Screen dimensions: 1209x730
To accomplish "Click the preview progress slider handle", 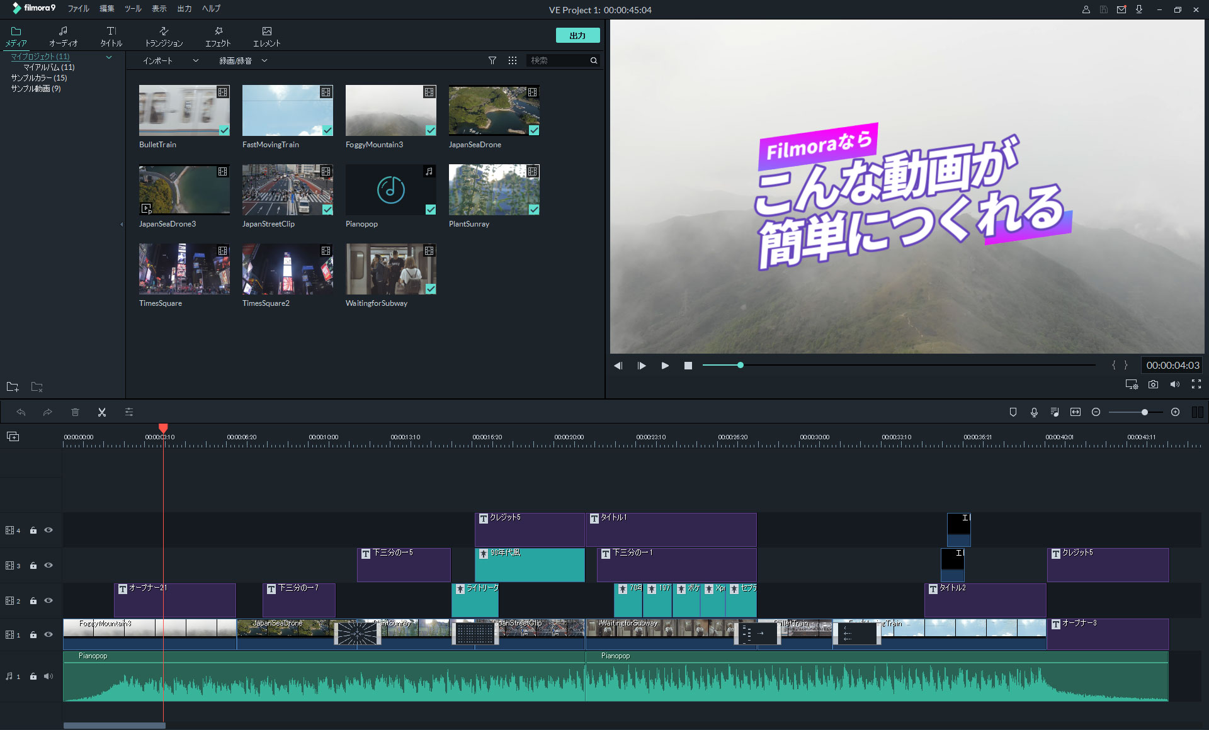I will 741,365.
